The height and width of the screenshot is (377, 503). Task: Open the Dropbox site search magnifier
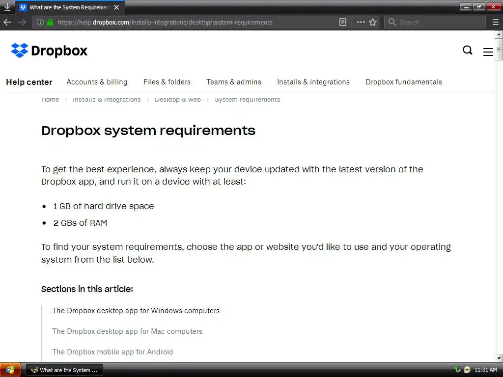click(x=468, y=50)
